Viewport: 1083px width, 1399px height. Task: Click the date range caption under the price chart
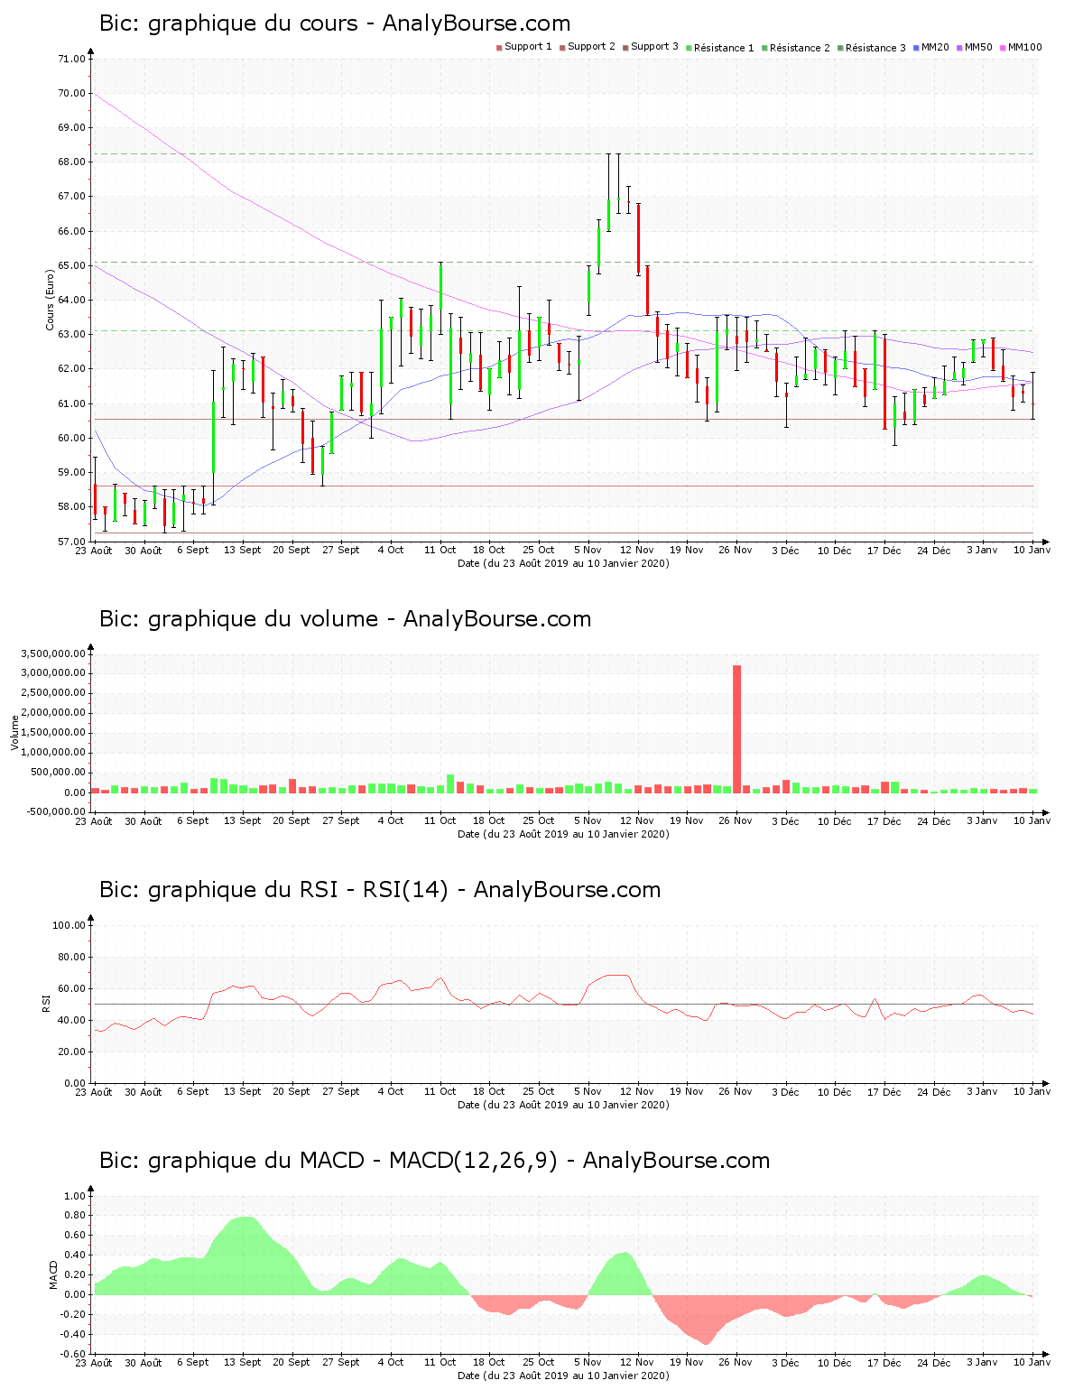point(563,563)
